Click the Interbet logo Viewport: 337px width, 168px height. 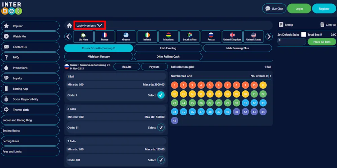[x=12, y=8]
